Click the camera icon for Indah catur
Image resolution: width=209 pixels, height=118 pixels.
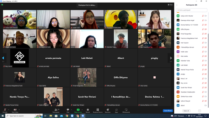tap(205, 52)
